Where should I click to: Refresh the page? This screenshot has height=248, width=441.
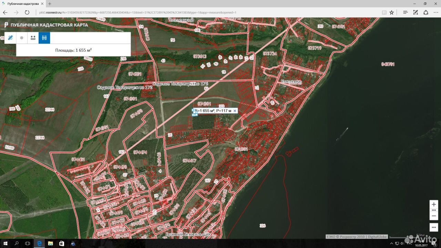coord(27,12)
